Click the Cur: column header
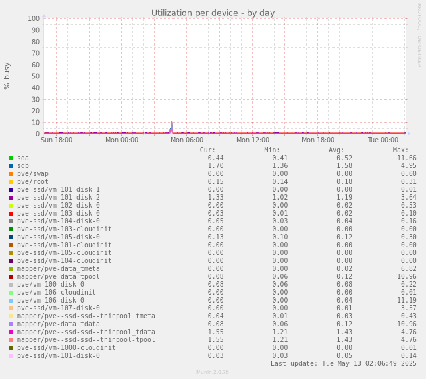Screen dimensions: 426x379 [x=207, y=150]
